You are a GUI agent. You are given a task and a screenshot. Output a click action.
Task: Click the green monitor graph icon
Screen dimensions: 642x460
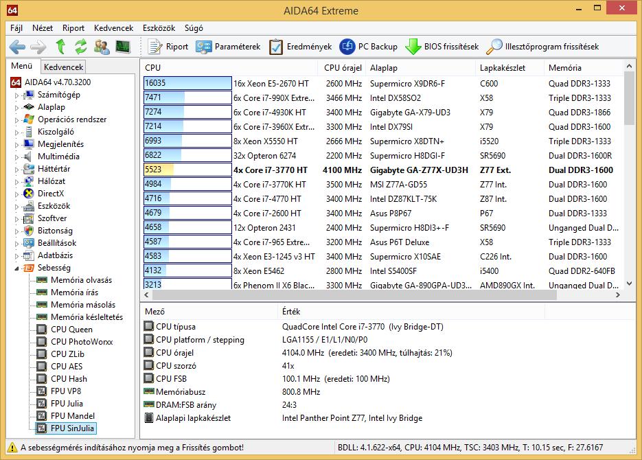123,47
